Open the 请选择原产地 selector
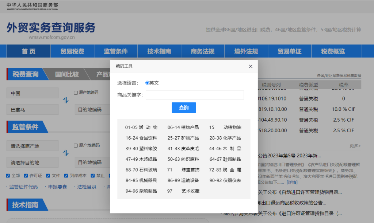The image size is (374, 223). [x=33, y=146]
